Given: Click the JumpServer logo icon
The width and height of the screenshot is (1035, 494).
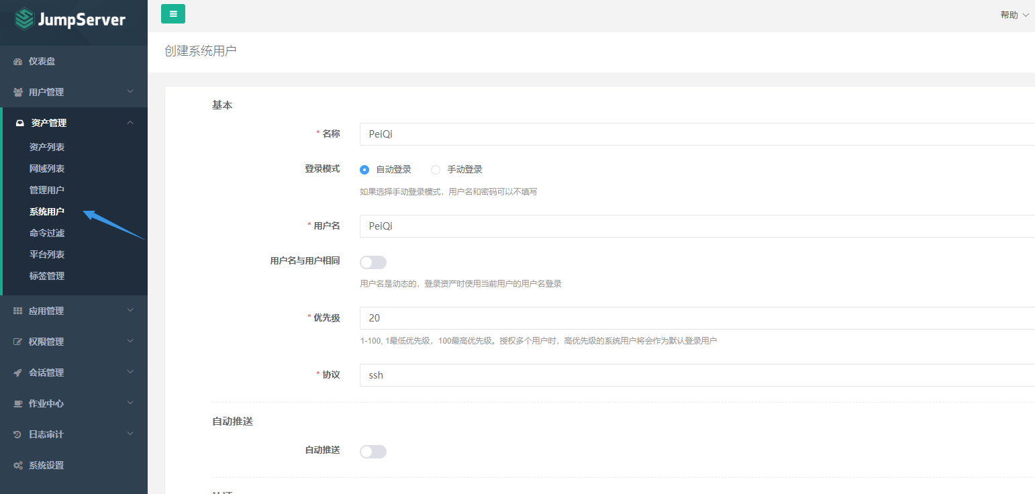Looking at the screenshot, I should tap(25, 19).
